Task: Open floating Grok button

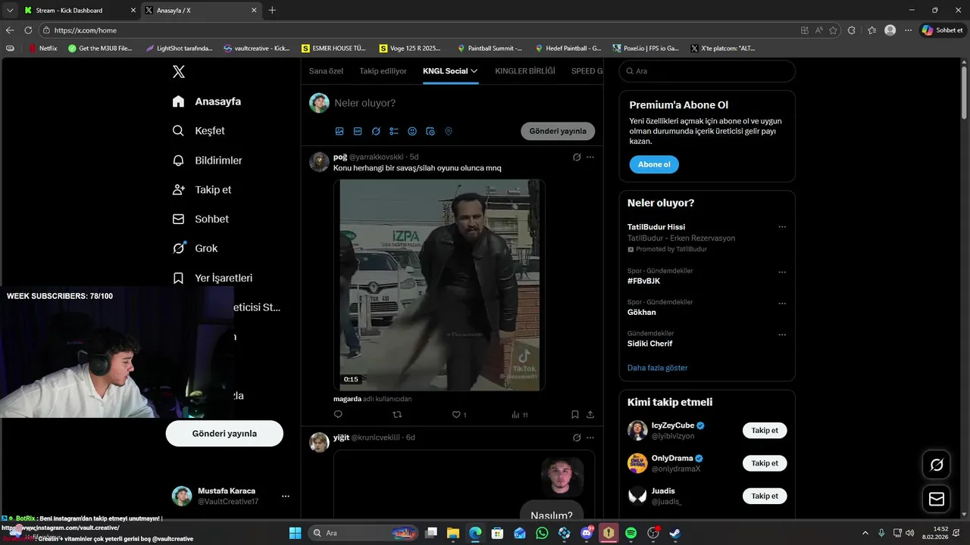Action: pyautogui.click(x=937, y=465)
